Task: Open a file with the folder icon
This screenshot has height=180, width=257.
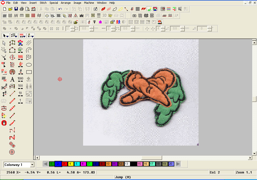Action: point(10,9)
